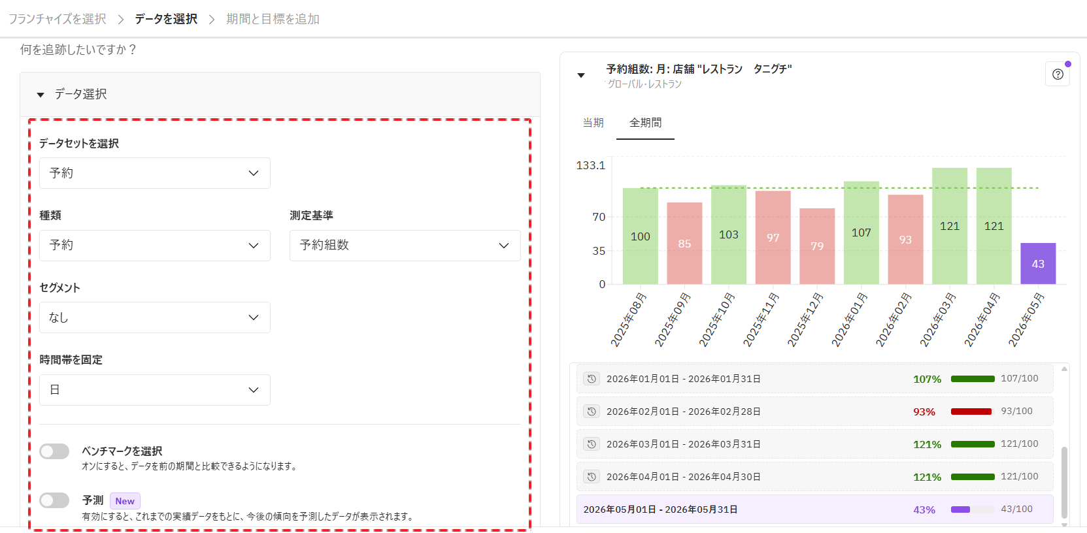Go to 期間と目標を追加 breadcrumb step

273,19
